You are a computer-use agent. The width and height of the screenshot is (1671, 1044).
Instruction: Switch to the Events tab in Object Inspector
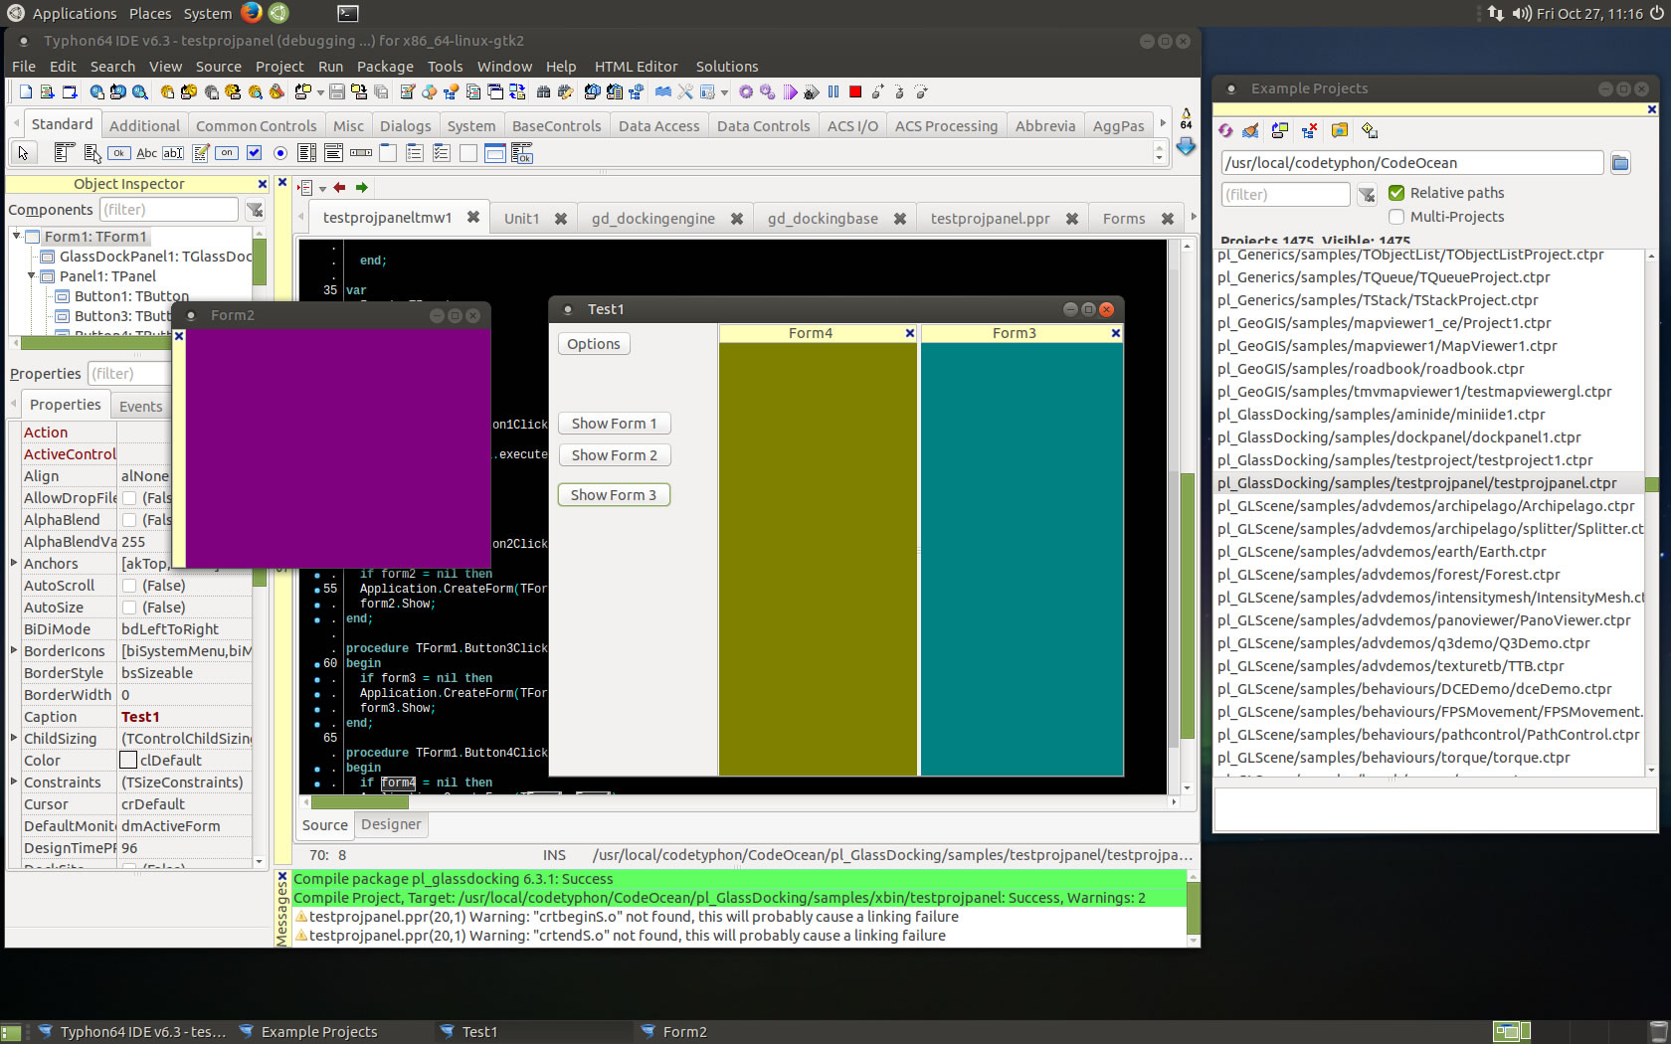point(140,407)
